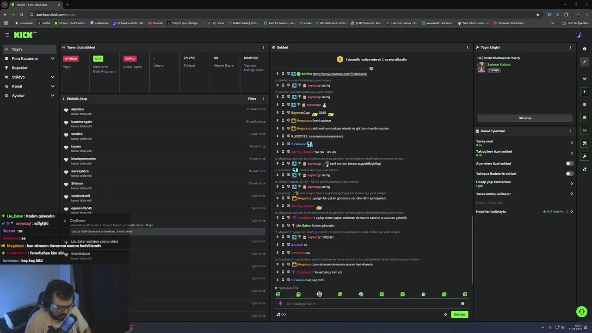The width and height of the screenshot is (592, 333).
Task: Click the YAYINDA status badge
Action: tap(71, 59)
